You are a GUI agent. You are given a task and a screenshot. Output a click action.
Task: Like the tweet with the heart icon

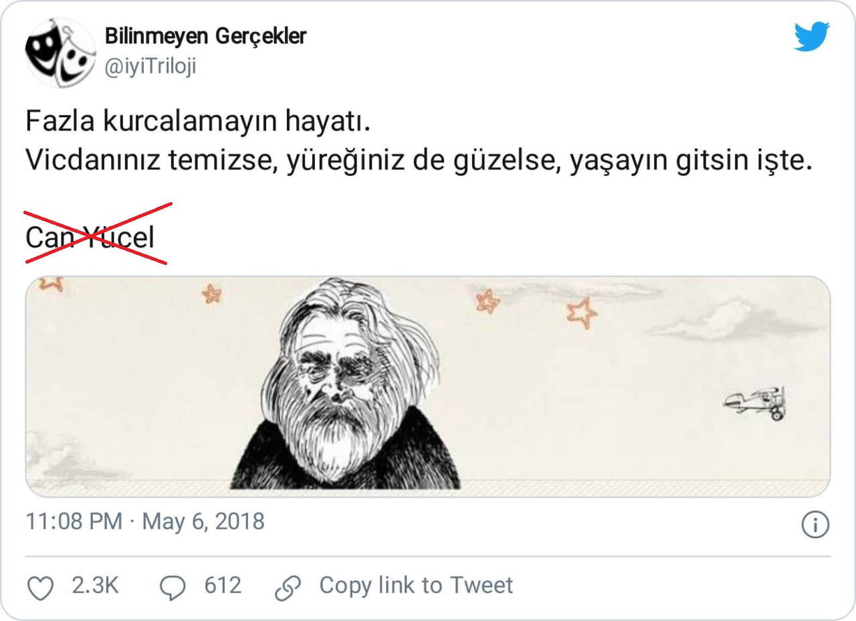[40, 588]
